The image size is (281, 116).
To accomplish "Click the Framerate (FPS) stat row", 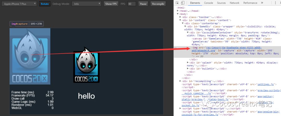I will tap(33, 95).
